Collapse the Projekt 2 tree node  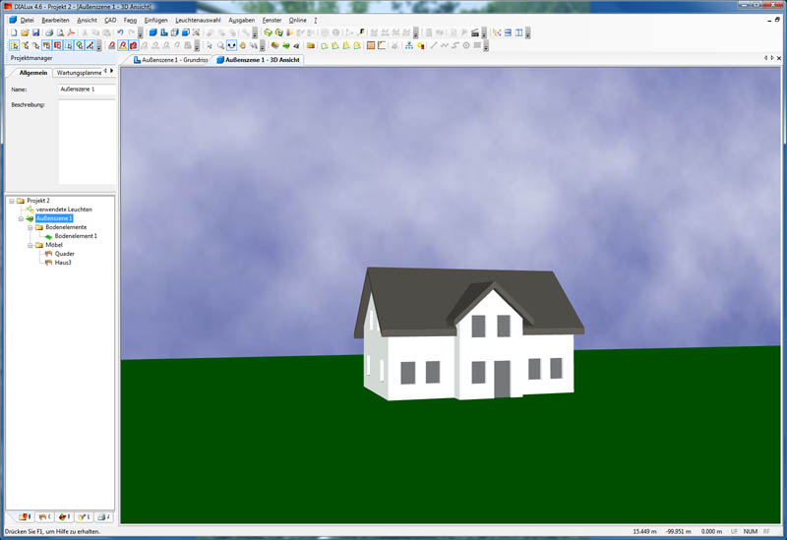pos(10,201)
